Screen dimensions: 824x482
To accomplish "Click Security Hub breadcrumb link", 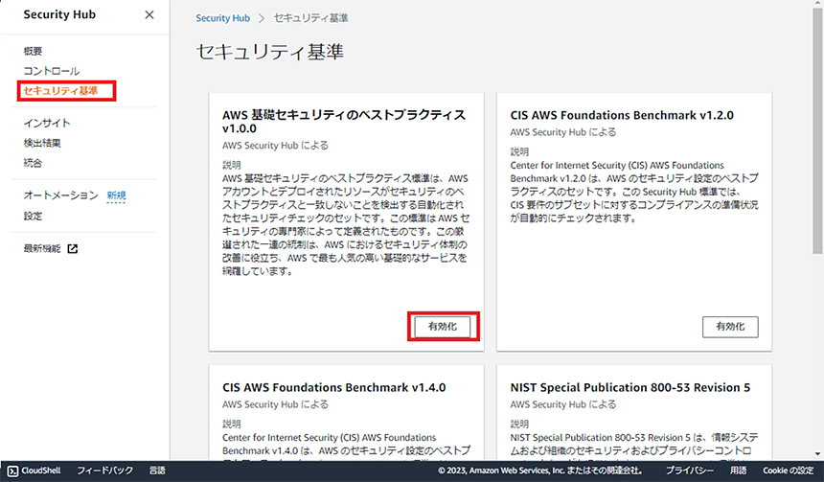I will point(223,18).
